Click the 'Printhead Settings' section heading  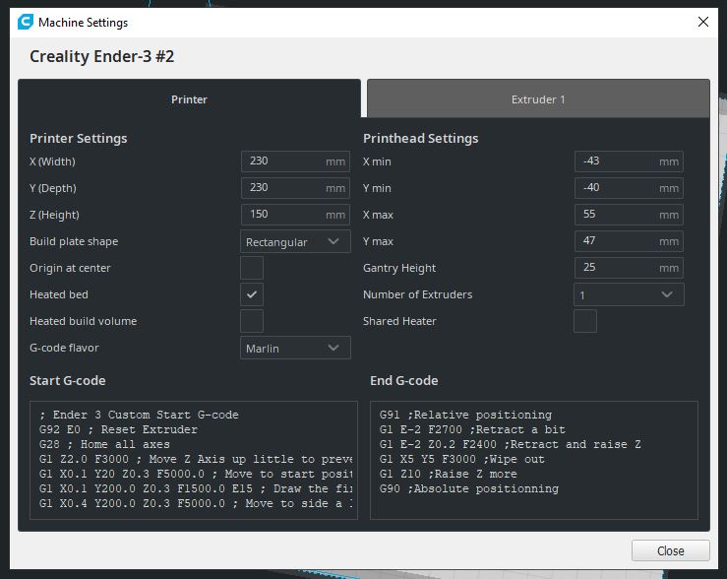pyautogui.click(x=420, y=138)
